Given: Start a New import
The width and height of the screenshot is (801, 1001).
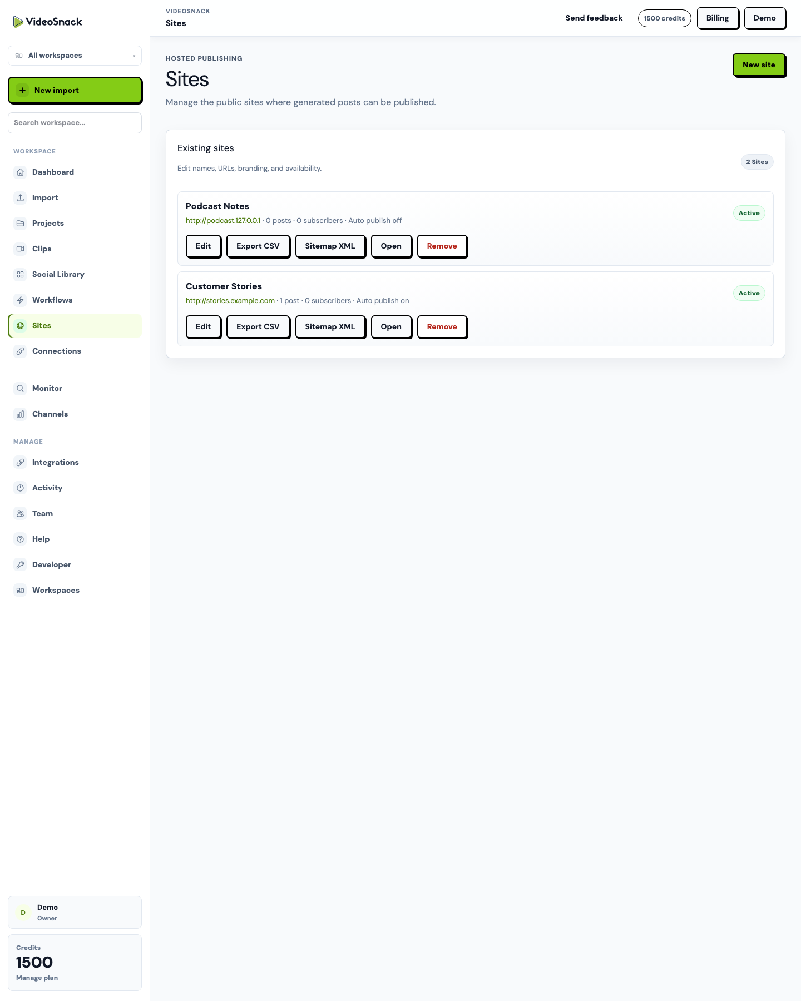Looking at the screenshot, I should point(75,90).
